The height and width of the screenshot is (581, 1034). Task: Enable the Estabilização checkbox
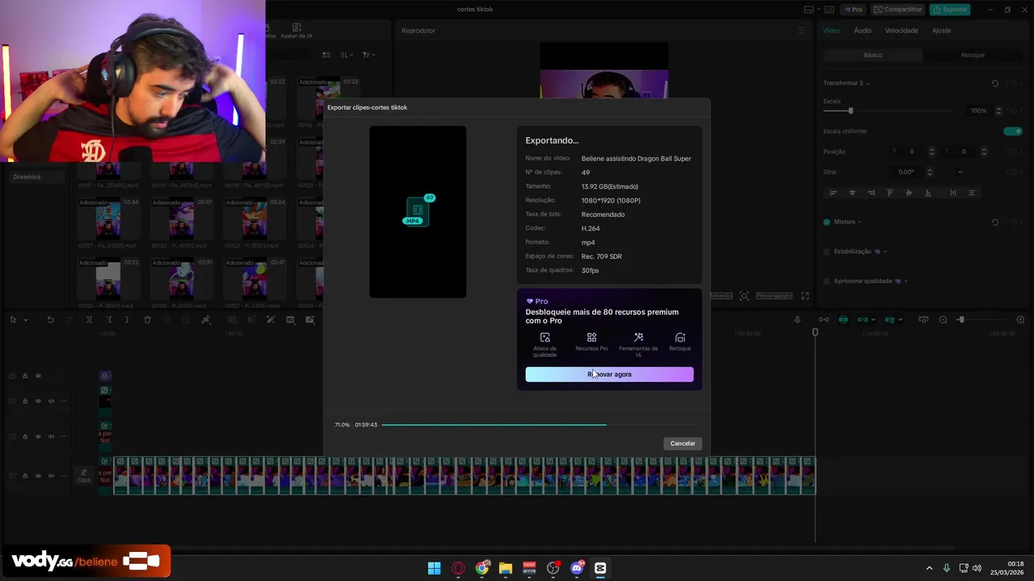pyautogui.click(x=826, y=251)
